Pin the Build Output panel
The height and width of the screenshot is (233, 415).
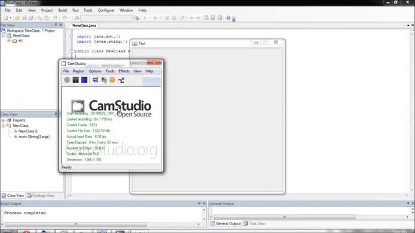coord(199,203)
